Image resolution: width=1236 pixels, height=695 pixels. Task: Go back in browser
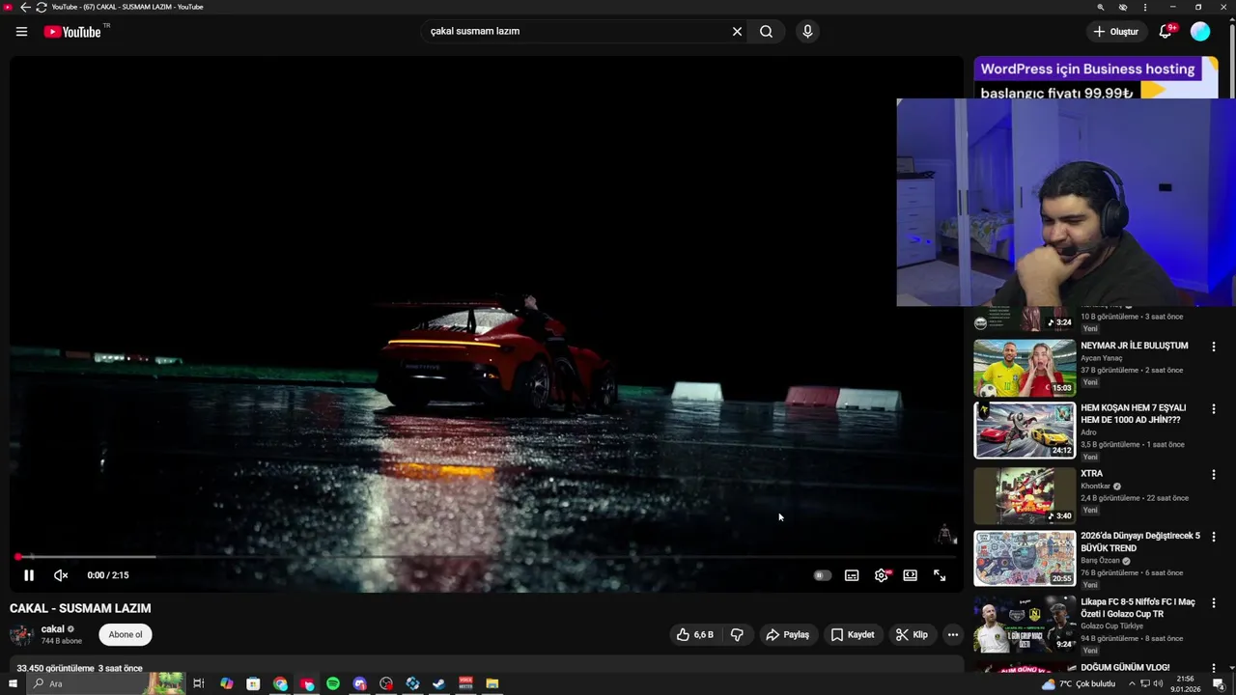click(25, 7)
